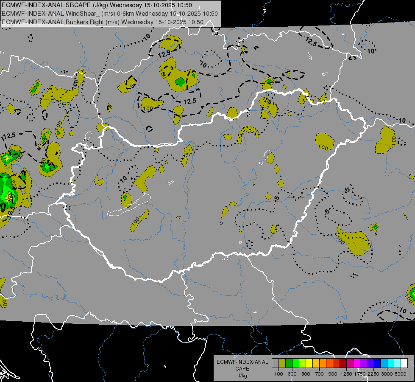Select the WindShear 0-6km title line
This screenshot has height=382, width=415.
pyautogui.click(x=109, y=14)
